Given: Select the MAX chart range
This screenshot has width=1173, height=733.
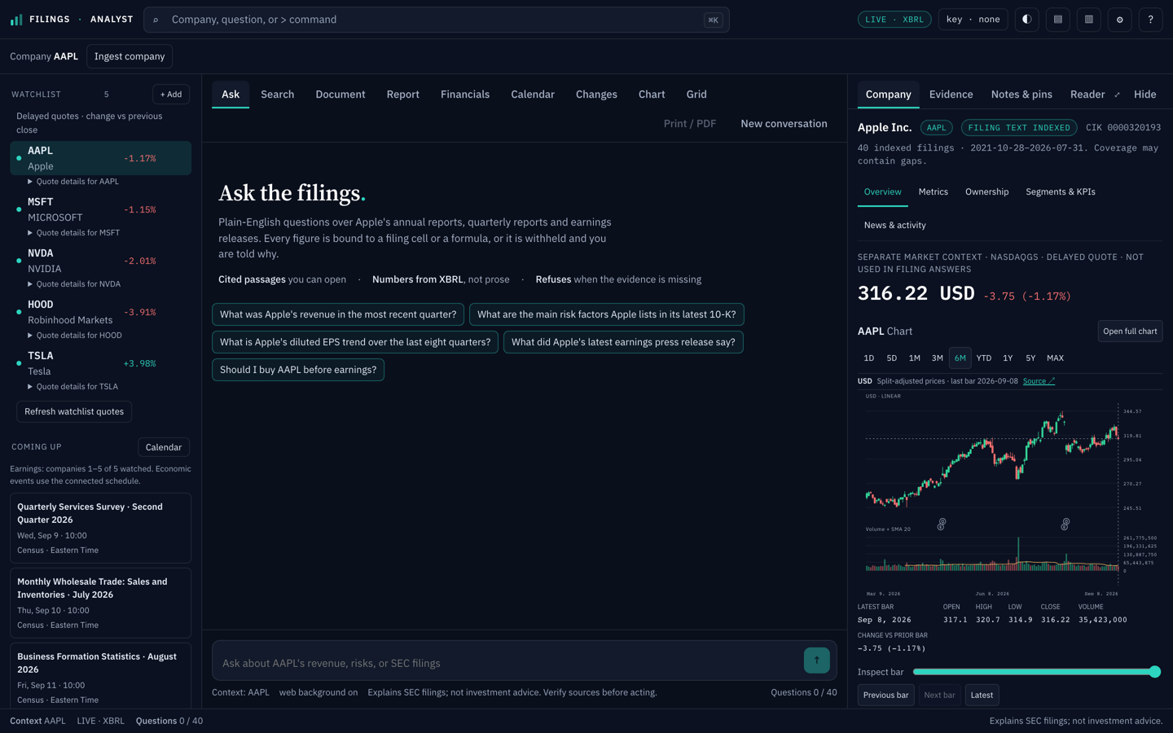Looking at the screenshot, I should [x=1055, y=358].
